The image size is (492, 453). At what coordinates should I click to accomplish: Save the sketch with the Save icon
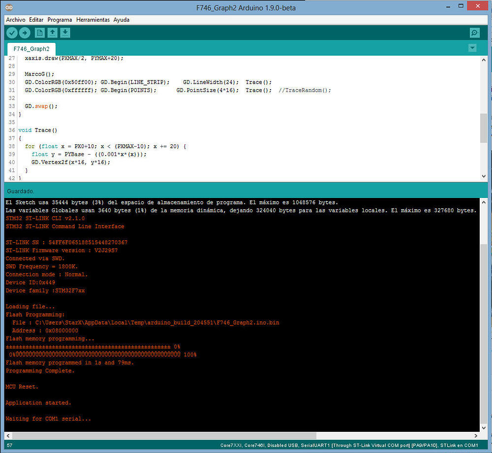point(65,32)
